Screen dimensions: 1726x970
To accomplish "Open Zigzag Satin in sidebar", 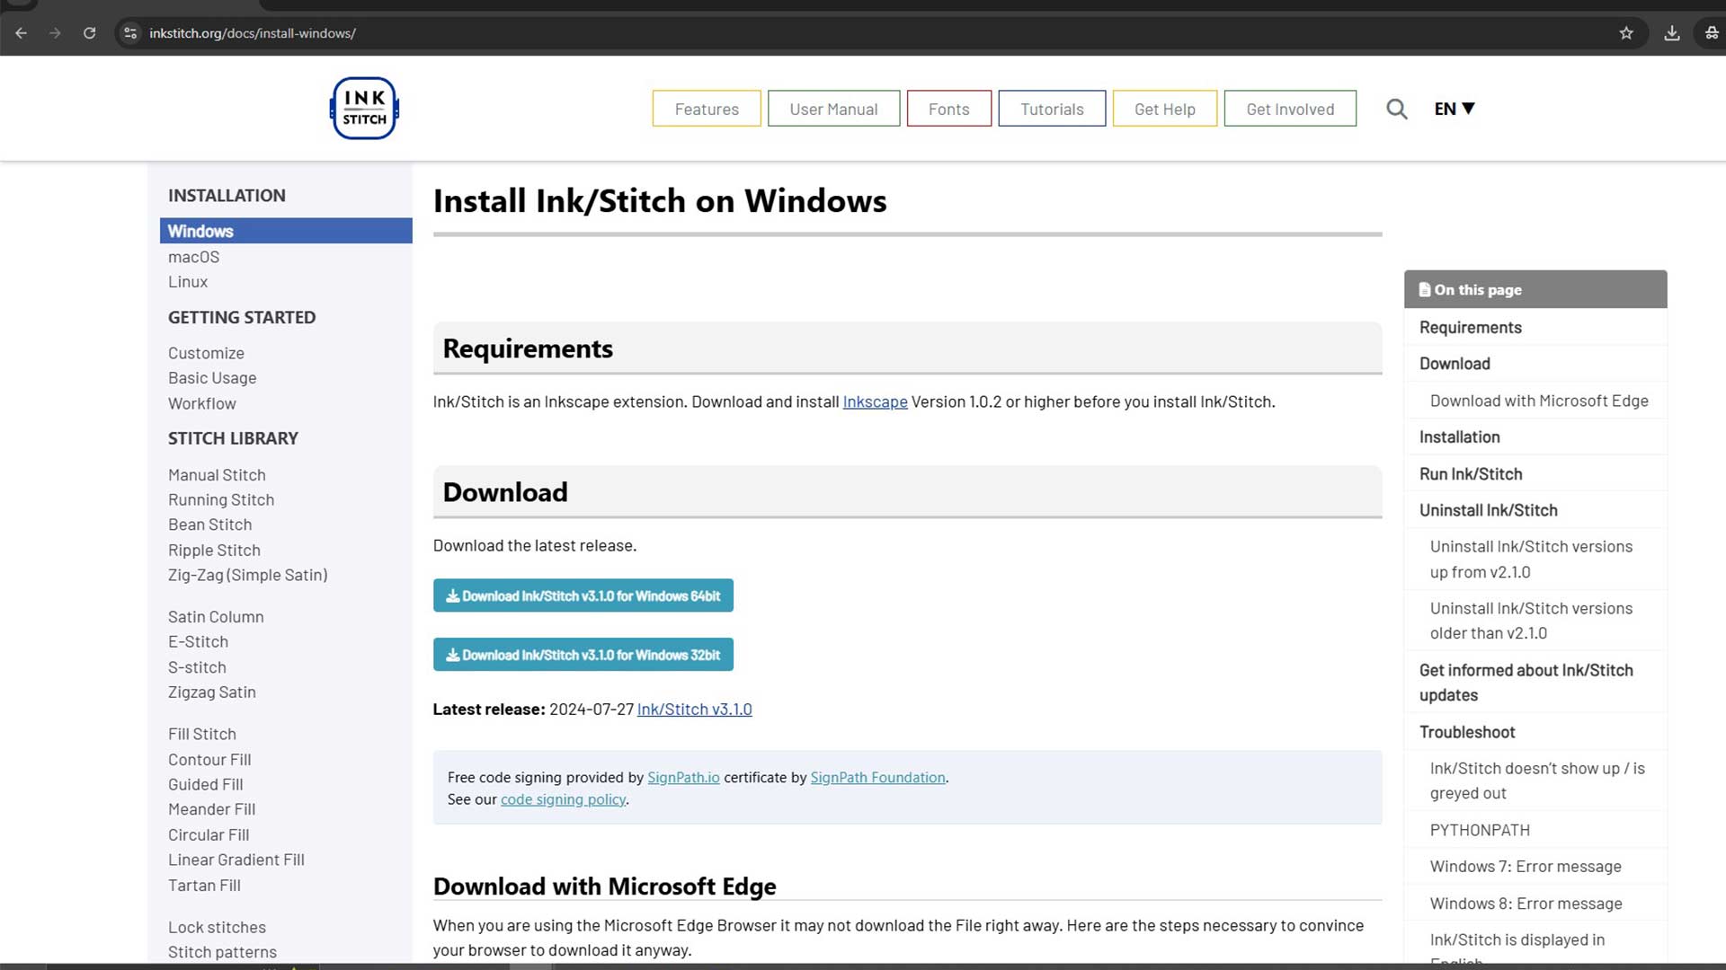I will (212, 692).
